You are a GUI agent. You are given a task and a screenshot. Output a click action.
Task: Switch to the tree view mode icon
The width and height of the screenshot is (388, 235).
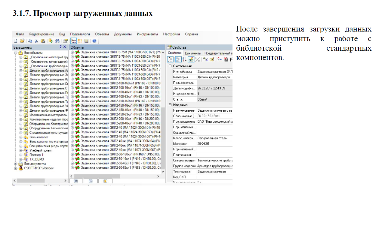click(x=73, y=41)
